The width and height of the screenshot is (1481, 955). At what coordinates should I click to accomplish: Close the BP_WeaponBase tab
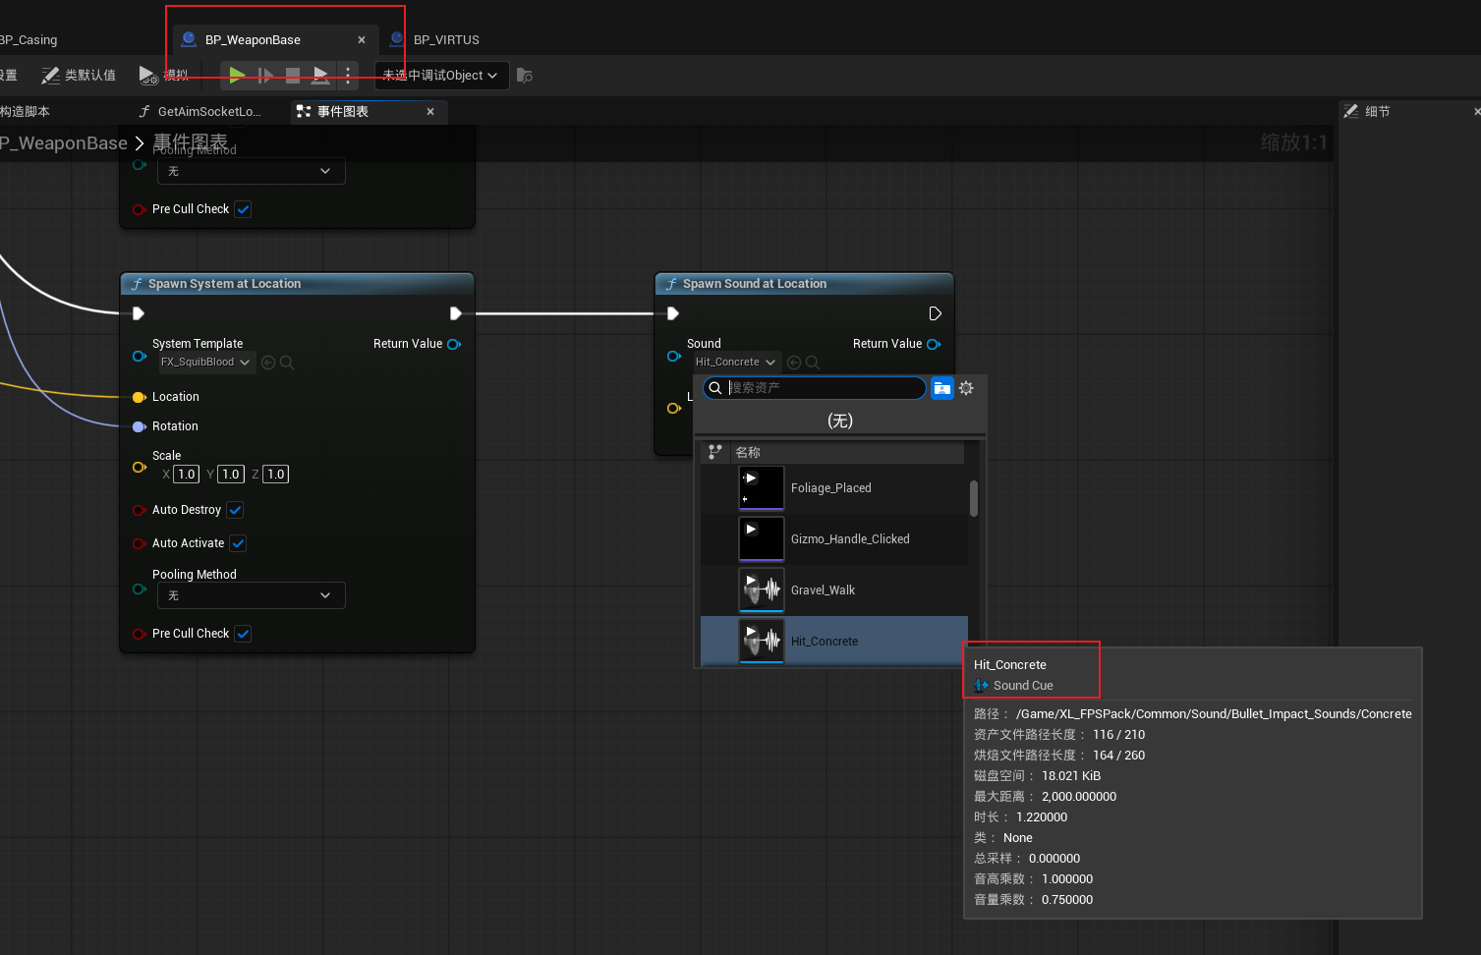362,39
